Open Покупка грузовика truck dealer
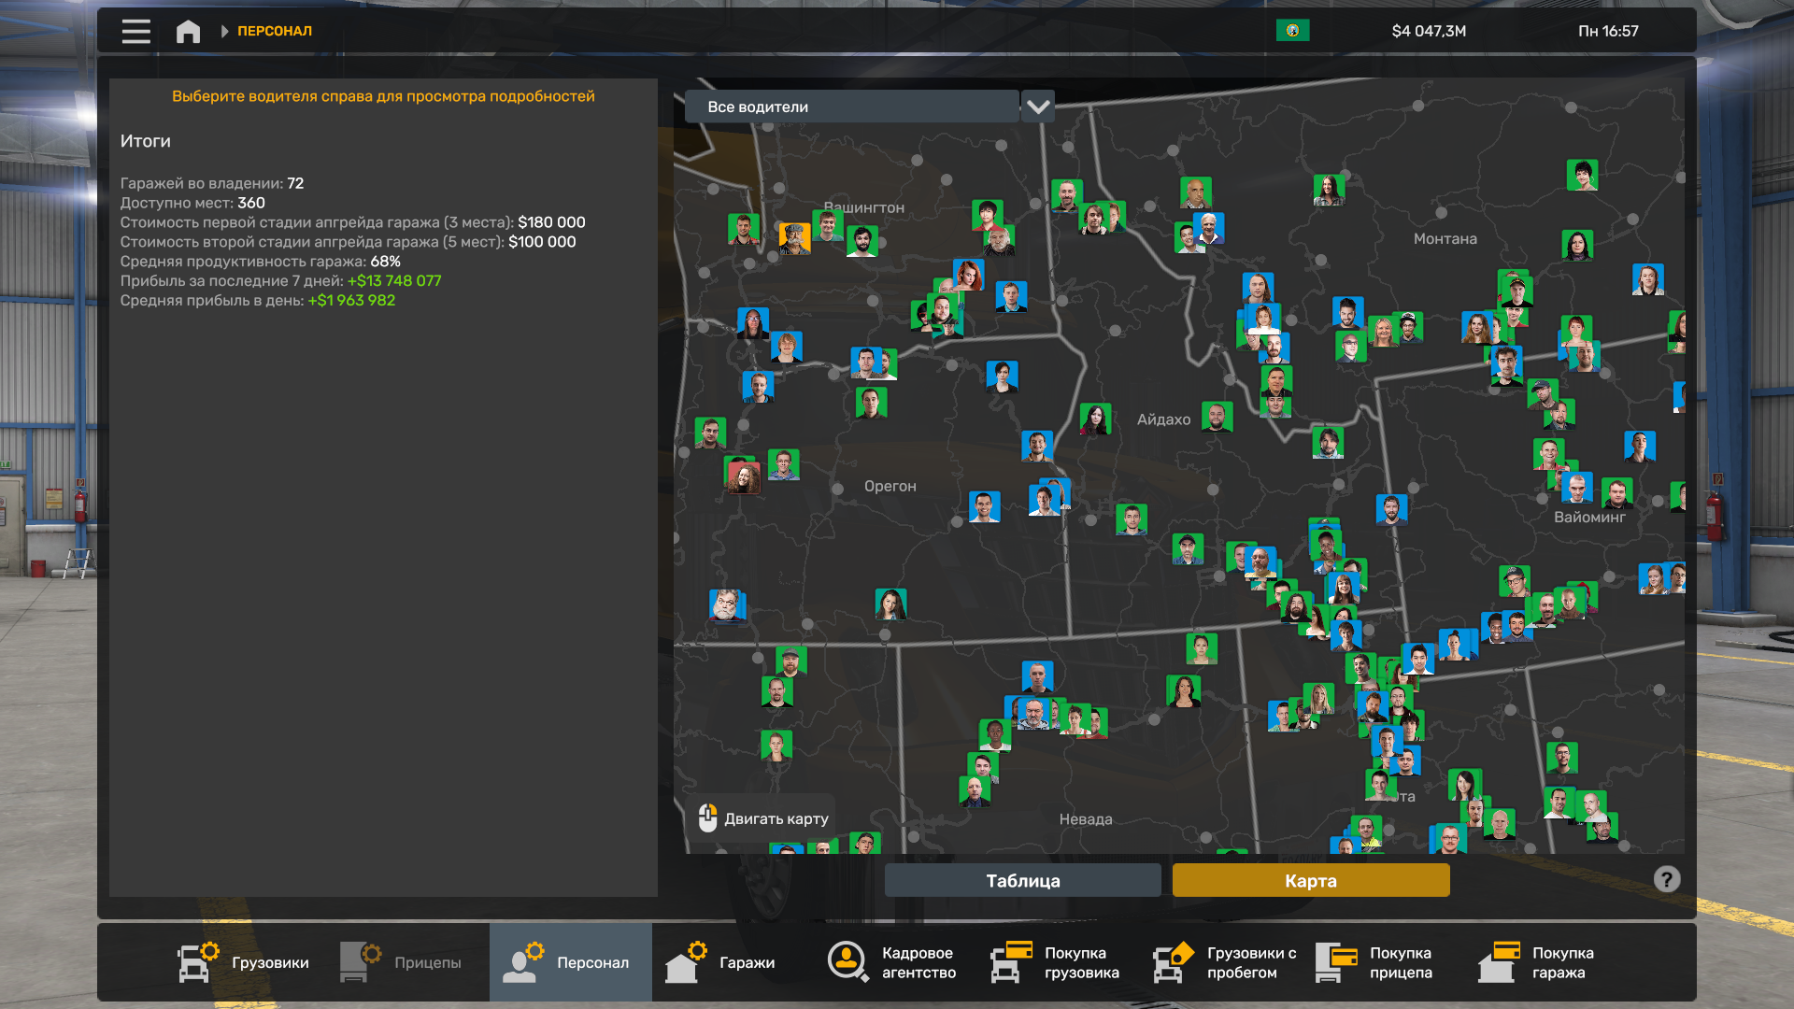The height and width of the screenshot is (1009, 1794). 1055,962
